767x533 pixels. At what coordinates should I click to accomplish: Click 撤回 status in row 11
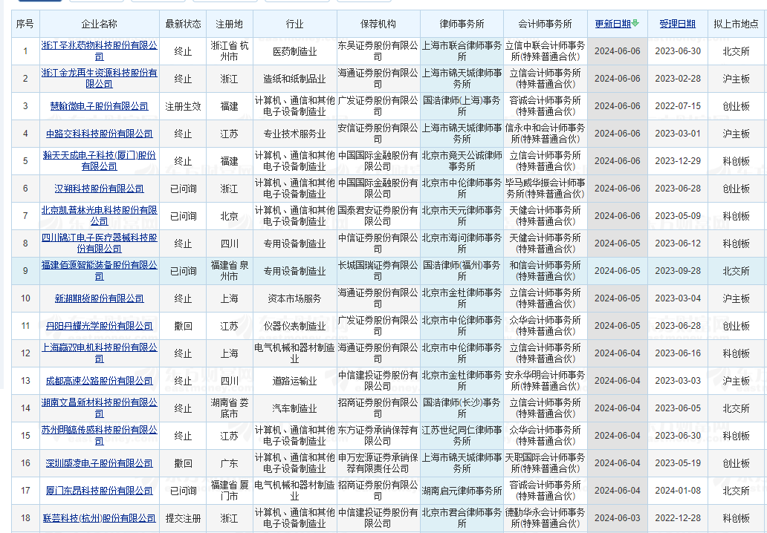tap(183, 326)
